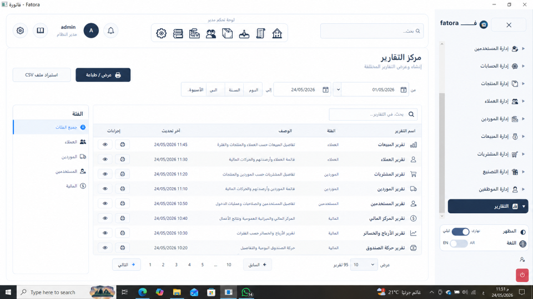
Task: Open the rows-per-page dropdown showing 10
Action: (x=364, y=265)
